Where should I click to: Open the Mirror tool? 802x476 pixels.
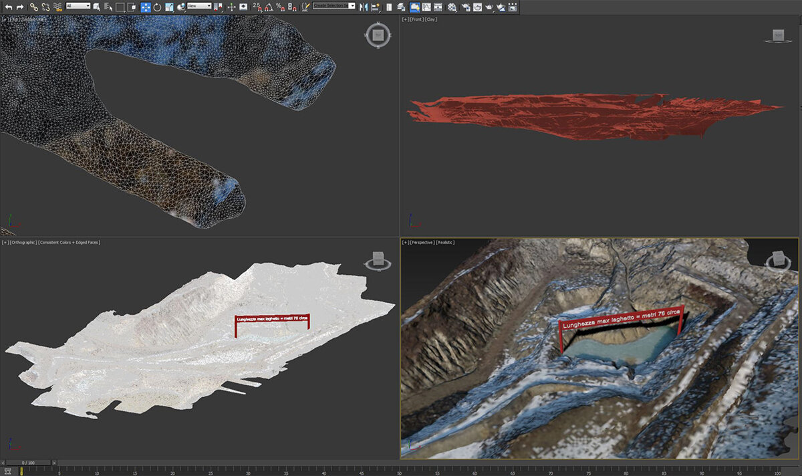(364, 7)
